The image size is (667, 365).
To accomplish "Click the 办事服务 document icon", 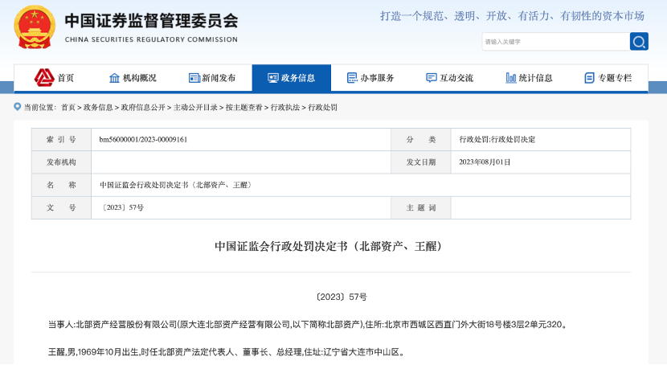I will [352, 78].
